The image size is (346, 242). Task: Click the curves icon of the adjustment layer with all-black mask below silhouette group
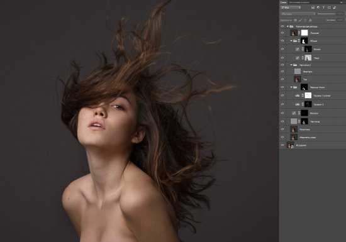tap(294, 113)
